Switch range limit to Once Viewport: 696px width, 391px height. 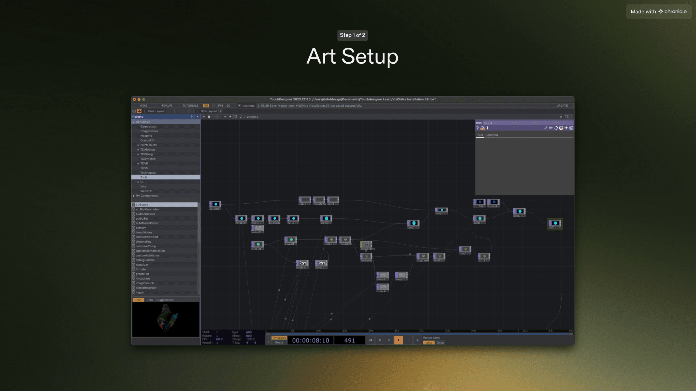pos(440,343)
